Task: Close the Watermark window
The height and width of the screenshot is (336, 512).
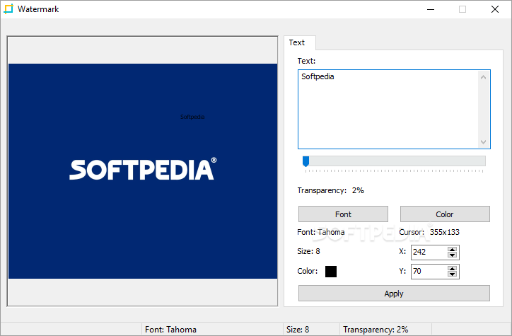Action: coord(495,9)
